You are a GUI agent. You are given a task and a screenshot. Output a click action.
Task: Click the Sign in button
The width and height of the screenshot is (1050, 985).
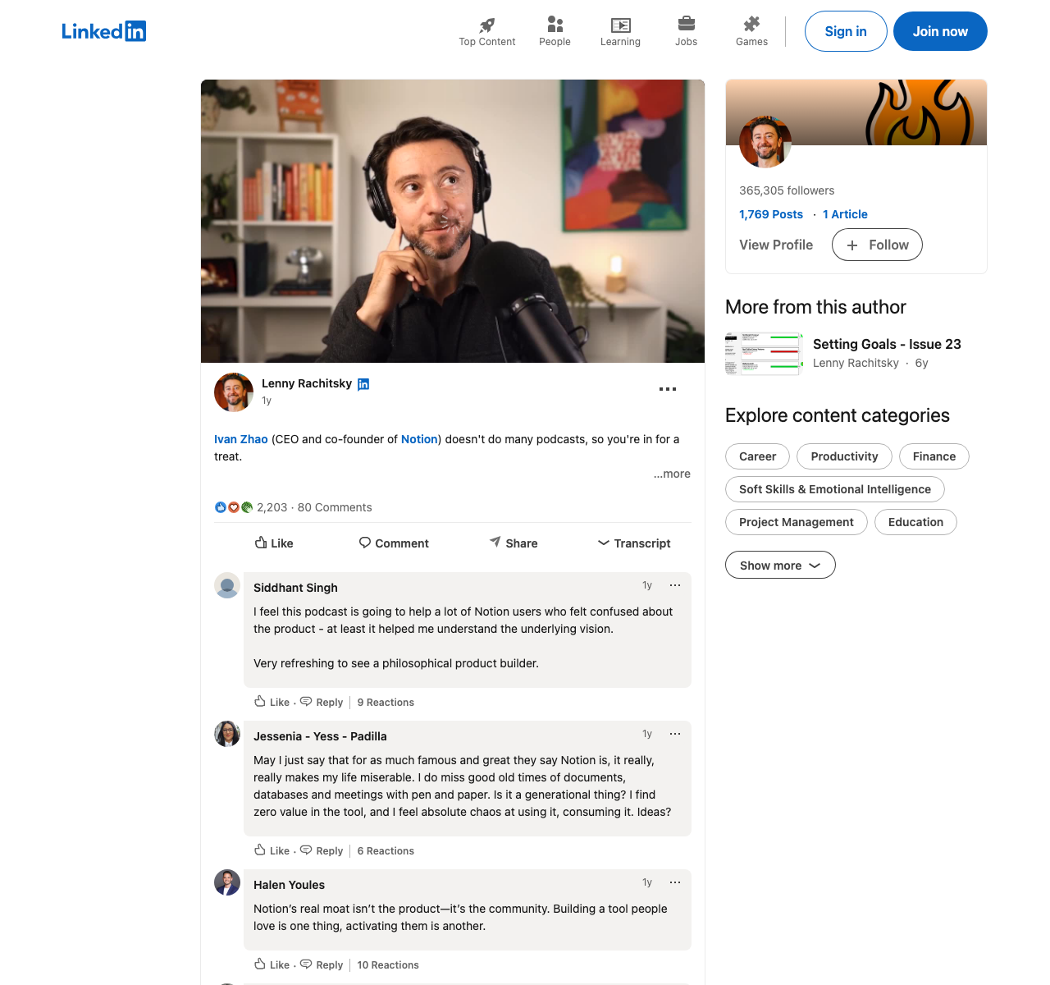click(846, 31)
